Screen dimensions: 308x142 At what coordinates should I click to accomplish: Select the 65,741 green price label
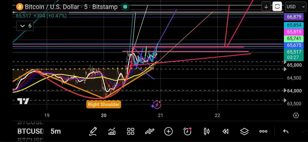(x=294, y=38)
